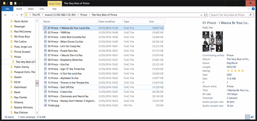This screenshot has height=121, width=257.
Task: Switch to the Home ribbon tab
Action: click(x=19, y=9)
